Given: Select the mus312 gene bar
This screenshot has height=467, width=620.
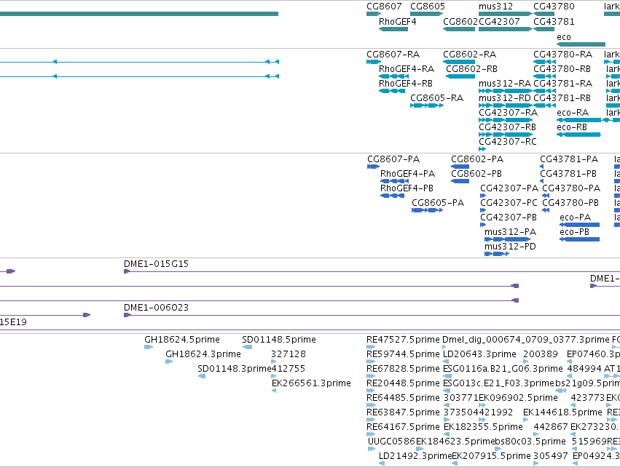Looking at the screenshot, I should tap(506, 14).
